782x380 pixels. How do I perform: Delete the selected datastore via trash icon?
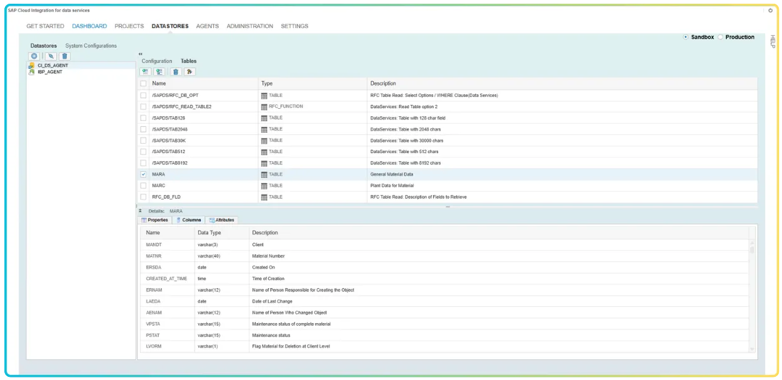click(x=65, y=56)
